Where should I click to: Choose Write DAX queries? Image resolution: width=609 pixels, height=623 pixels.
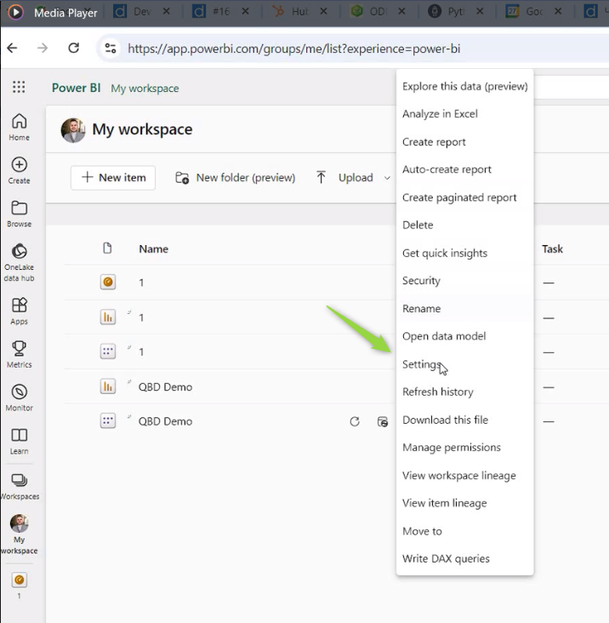pos(465,559)
